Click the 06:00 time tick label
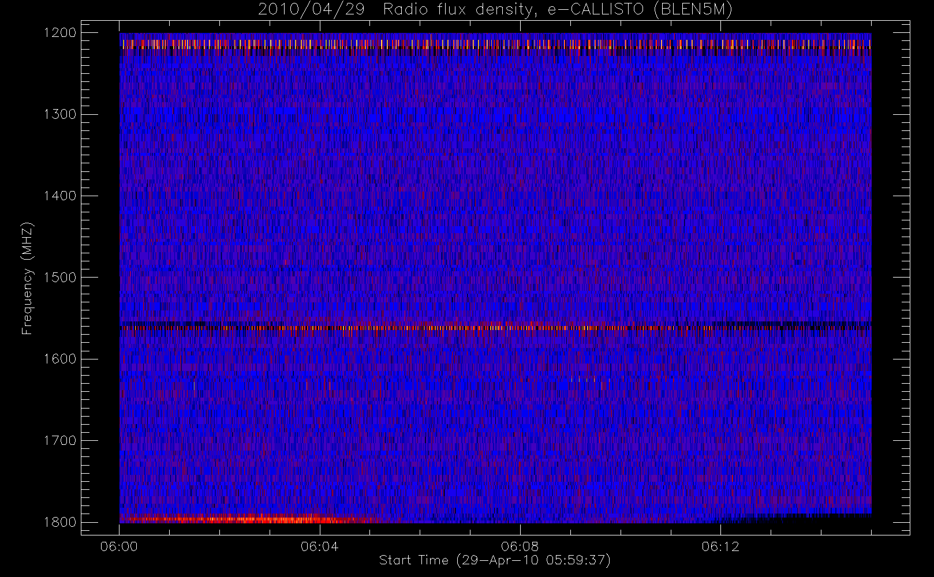This screenshot has height=577, width=934. (x=119, y=546)
